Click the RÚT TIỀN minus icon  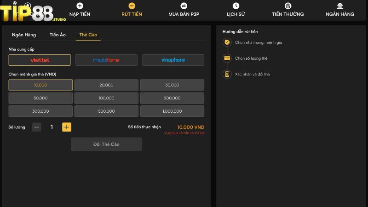click(132, 6)
